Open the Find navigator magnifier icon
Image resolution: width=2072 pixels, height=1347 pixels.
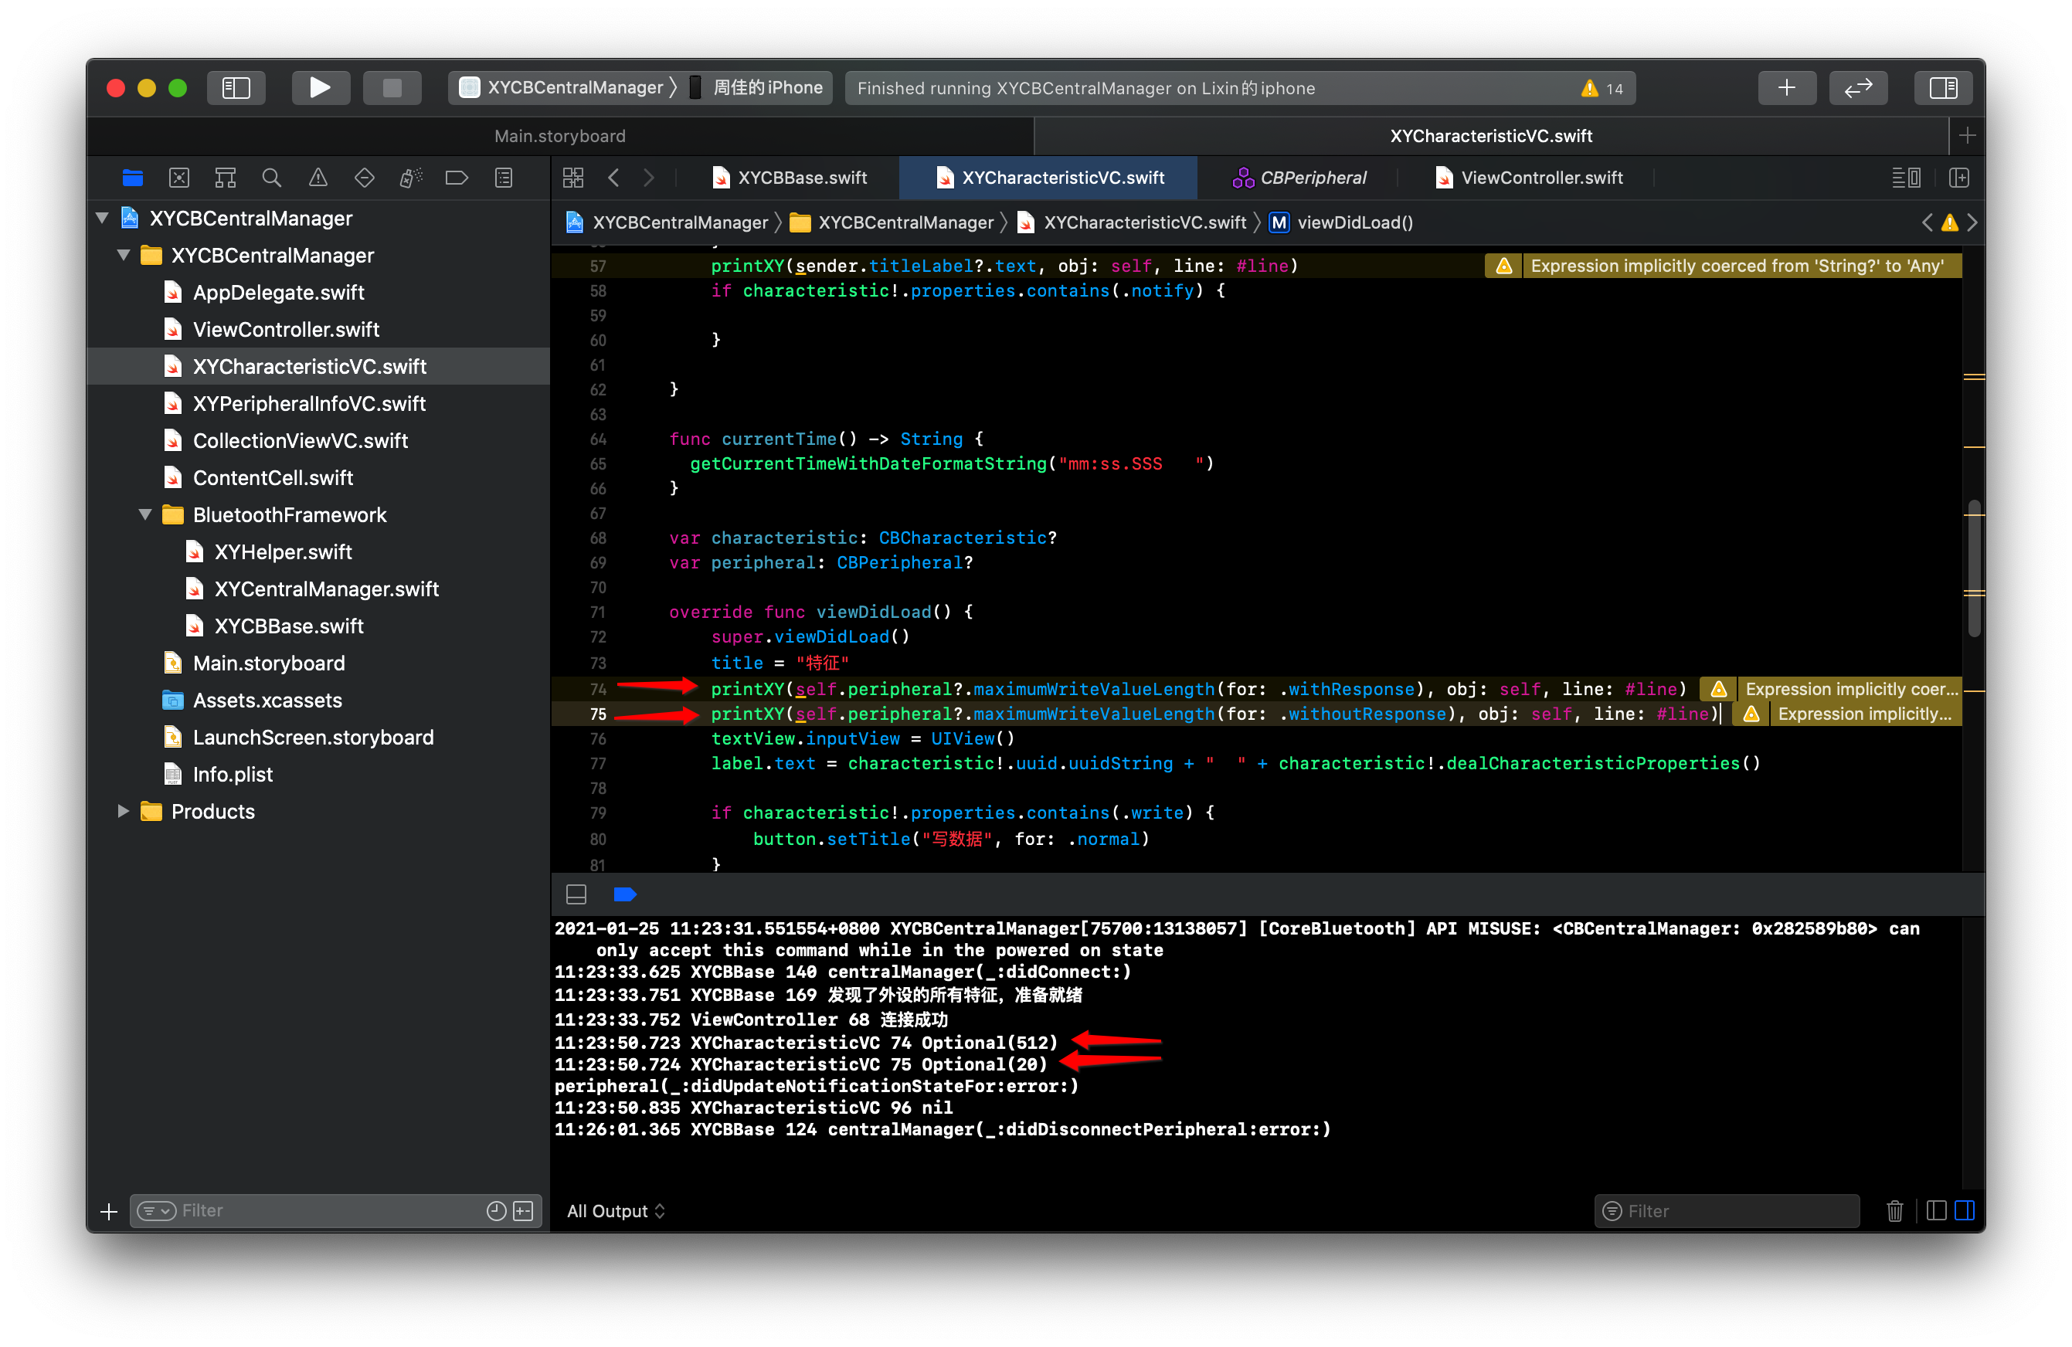click(x=272, y=178)
